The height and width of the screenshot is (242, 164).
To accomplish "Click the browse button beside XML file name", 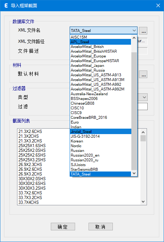I will point(143,31).
